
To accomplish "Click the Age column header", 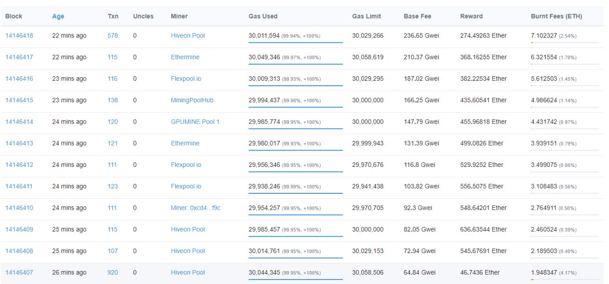I will [x=58, y=16].
